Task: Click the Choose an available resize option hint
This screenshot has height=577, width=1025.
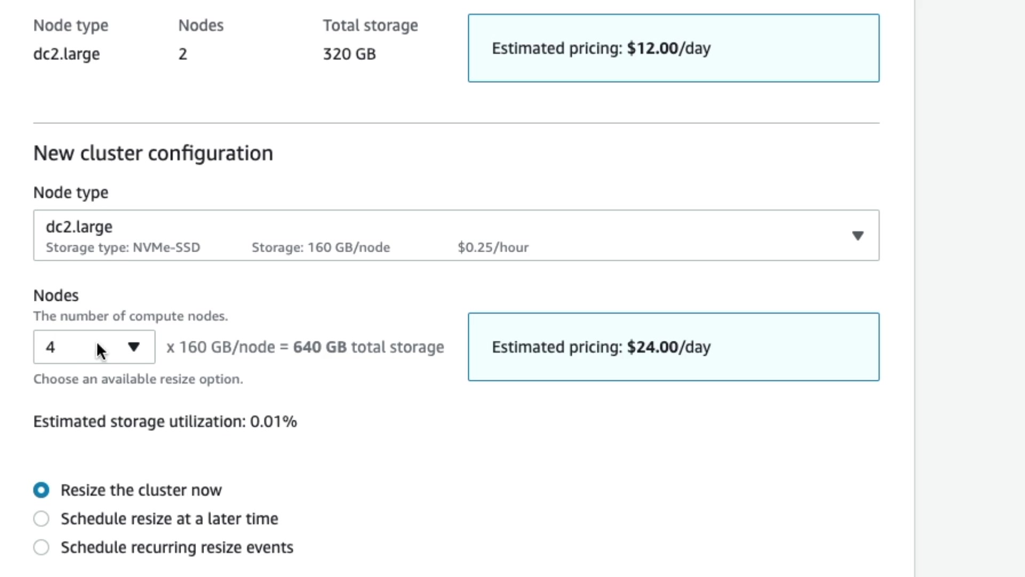Action: coord(138,379)
